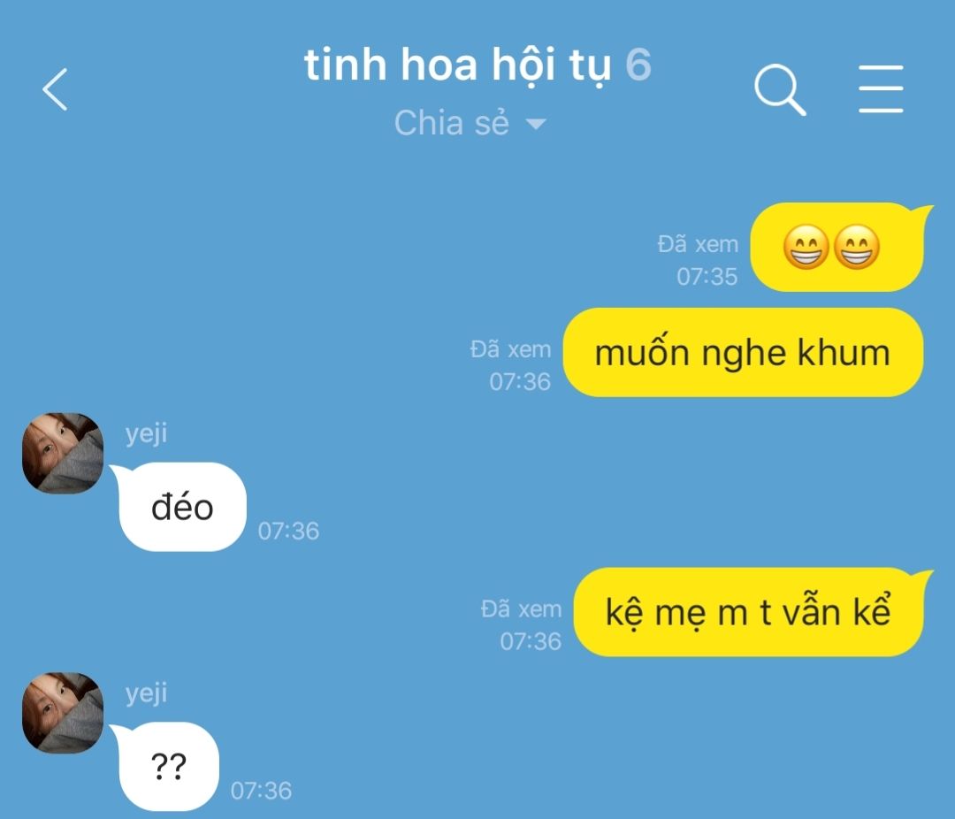Tap Đã xem next to muốn nghe khum
The width and height of the screenshot is (955, 819).
pos(510,349)
